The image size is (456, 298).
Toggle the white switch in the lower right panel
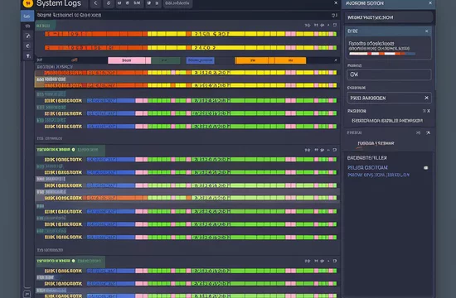(x=426, y=167)
